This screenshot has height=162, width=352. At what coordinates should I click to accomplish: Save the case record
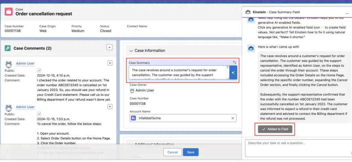(x=190, y=152)
